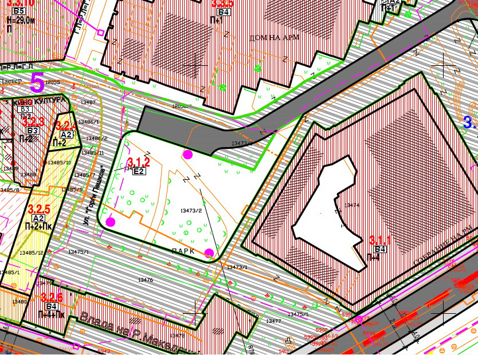The width and height of the screenshot is (478, 355).
Task: Click the E2 zoning box in the park
Action: [139, 171]
